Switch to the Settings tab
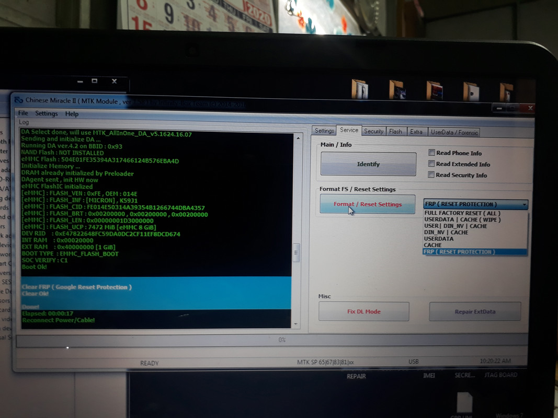The height and width of the screenshot is (418, 558). 324,131
